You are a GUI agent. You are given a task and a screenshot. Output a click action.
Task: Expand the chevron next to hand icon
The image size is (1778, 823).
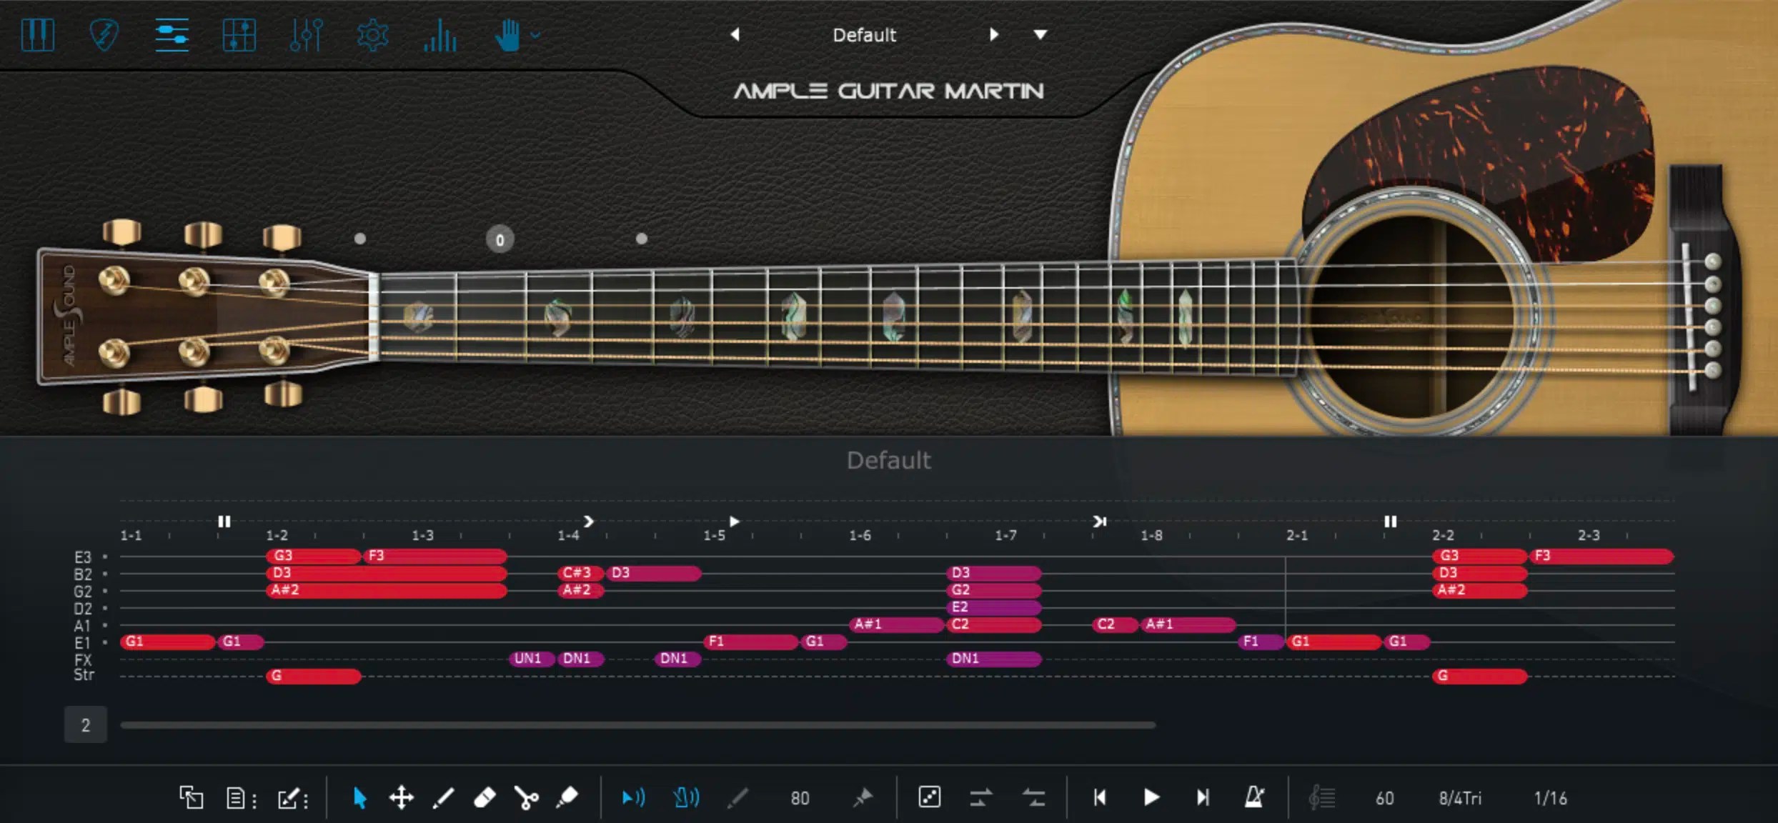tap(535, 34)
